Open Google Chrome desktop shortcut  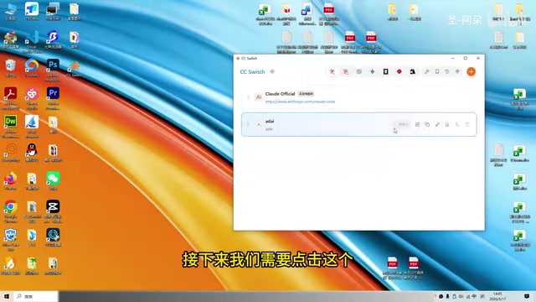[x=11, y=211]
